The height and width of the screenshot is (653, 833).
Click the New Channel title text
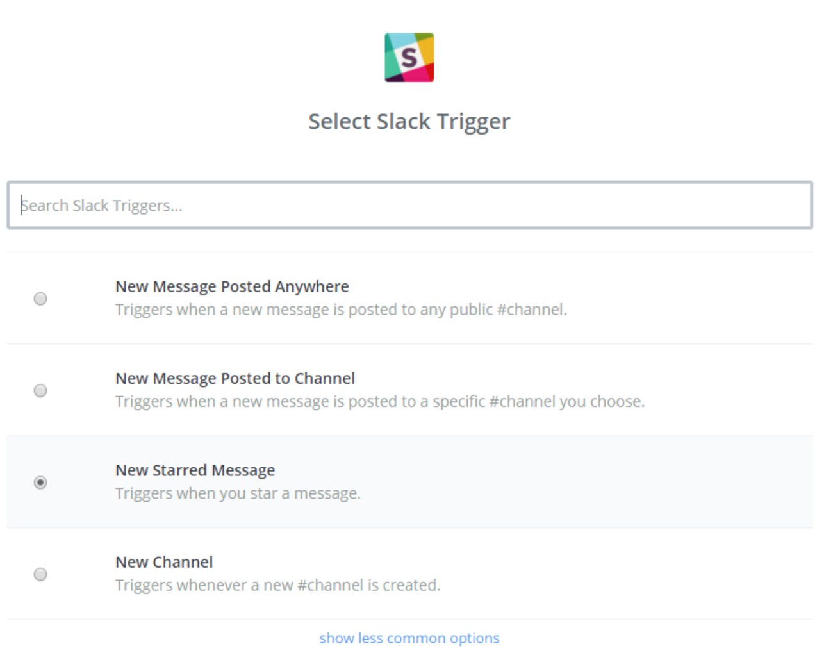tap(164, 562)
